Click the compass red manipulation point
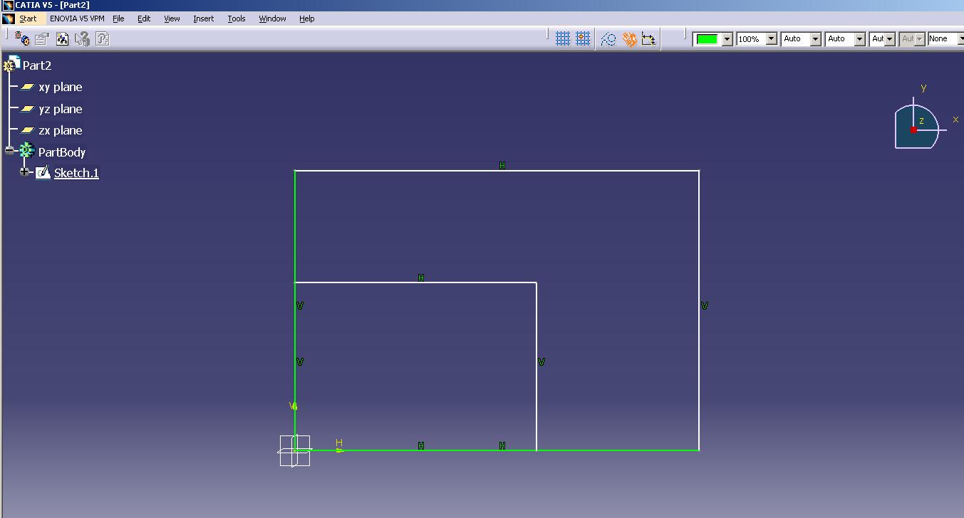Viewport: 964px width, 518px height. point(913,130)
